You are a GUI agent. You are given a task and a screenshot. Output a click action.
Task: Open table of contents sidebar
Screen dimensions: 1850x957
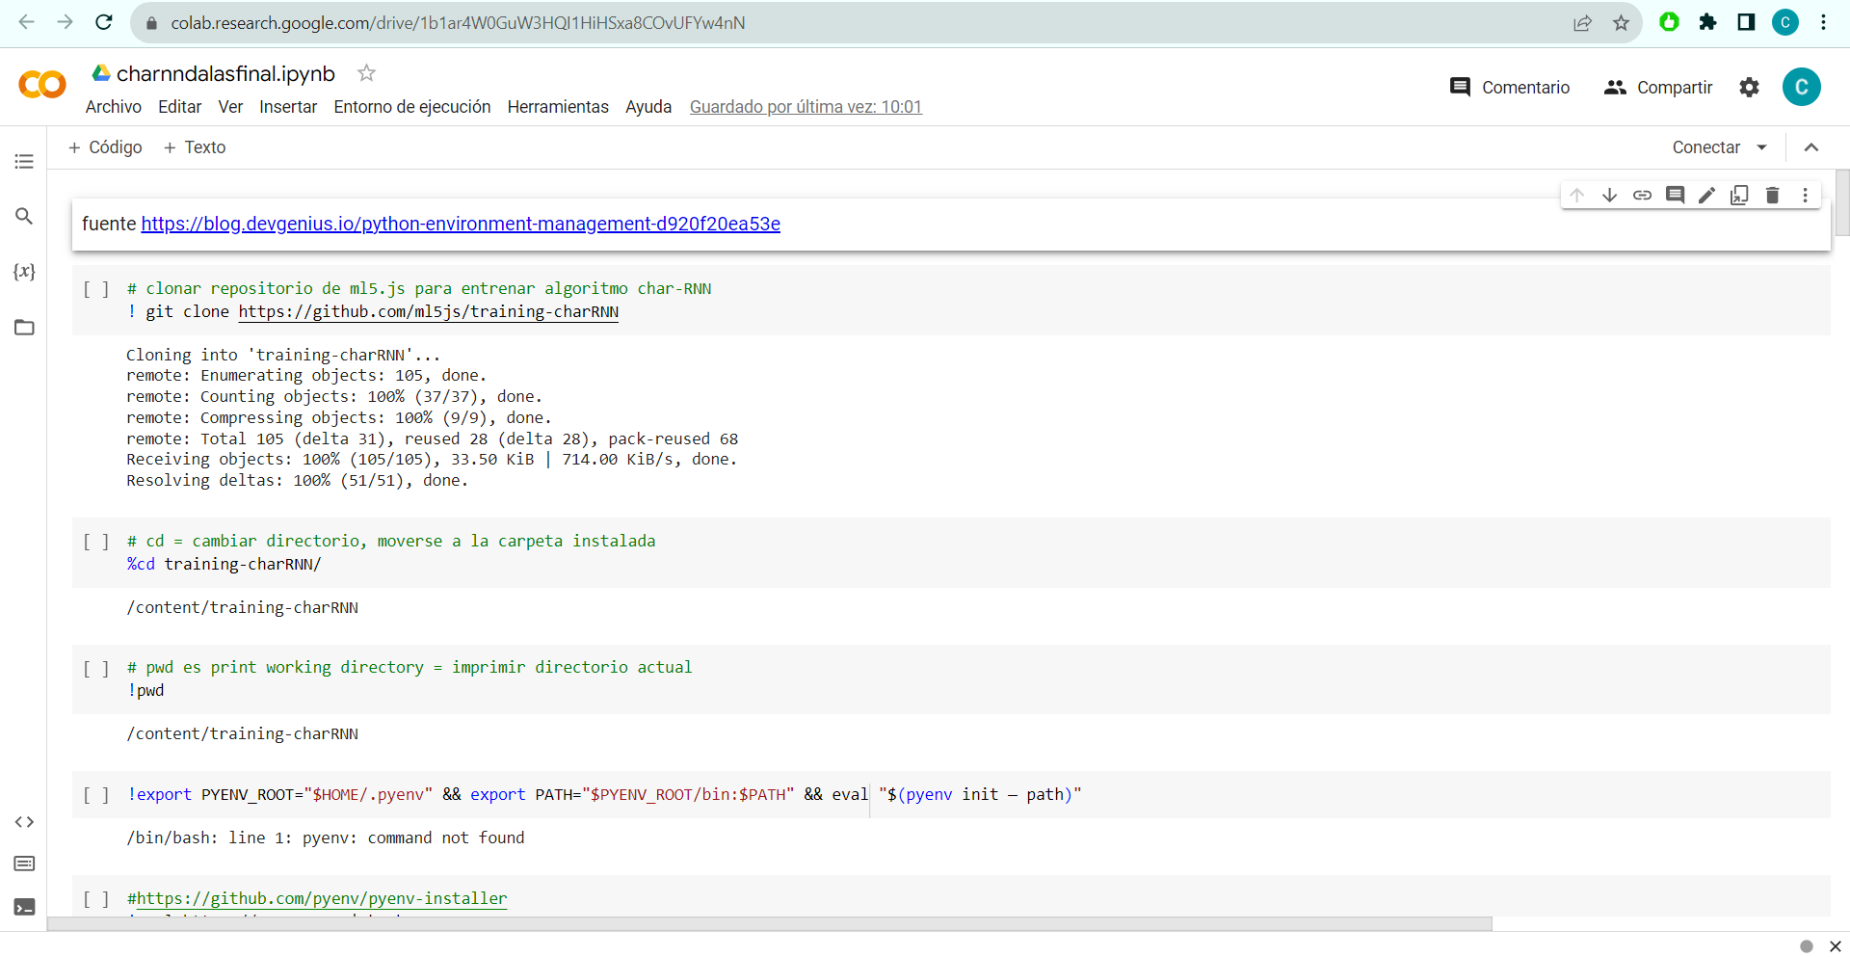click(x=24, y=161)
